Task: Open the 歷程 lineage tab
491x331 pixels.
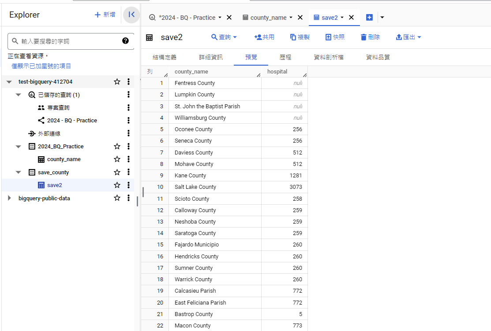Action: click(x=285, y=57)
